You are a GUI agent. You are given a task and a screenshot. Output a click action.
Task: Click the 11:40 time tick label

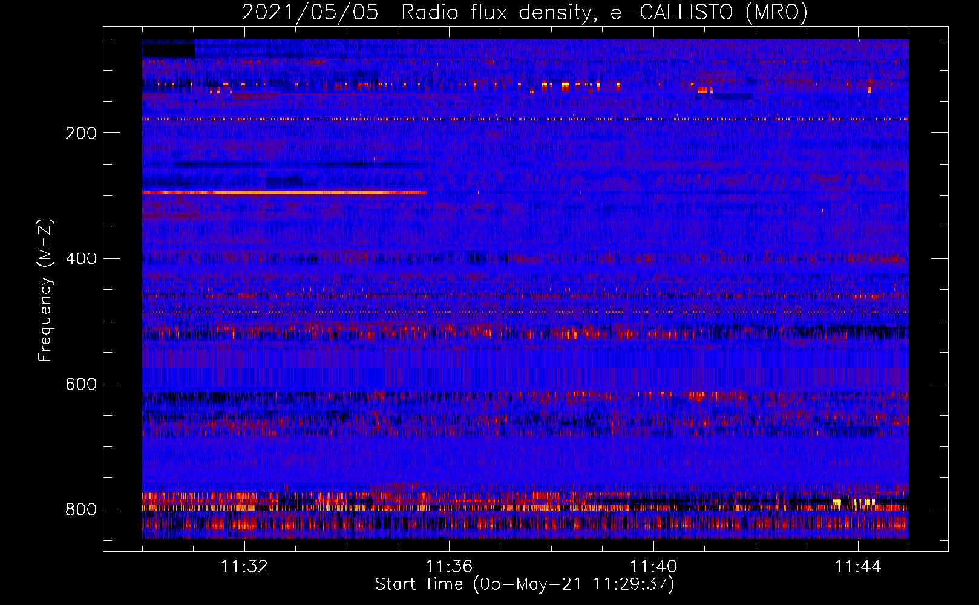[653, 566]
